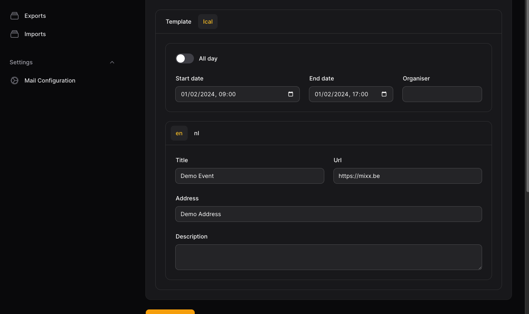Viewport: 529px width, 314px height.
Task: Switch to the nl language tab
Action: click(x=196, y=133)
